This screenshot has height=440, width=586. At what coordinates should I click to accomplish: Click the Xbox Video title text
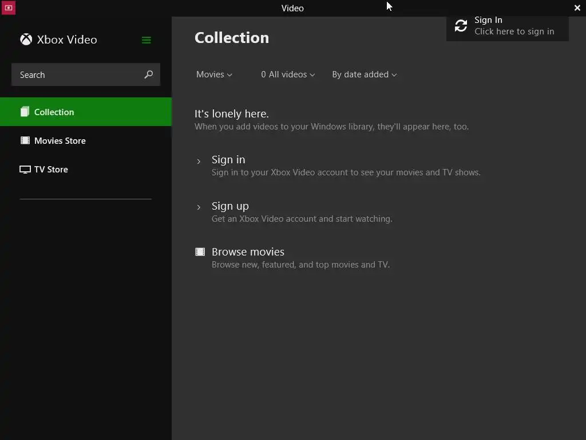tap(67, 40)
